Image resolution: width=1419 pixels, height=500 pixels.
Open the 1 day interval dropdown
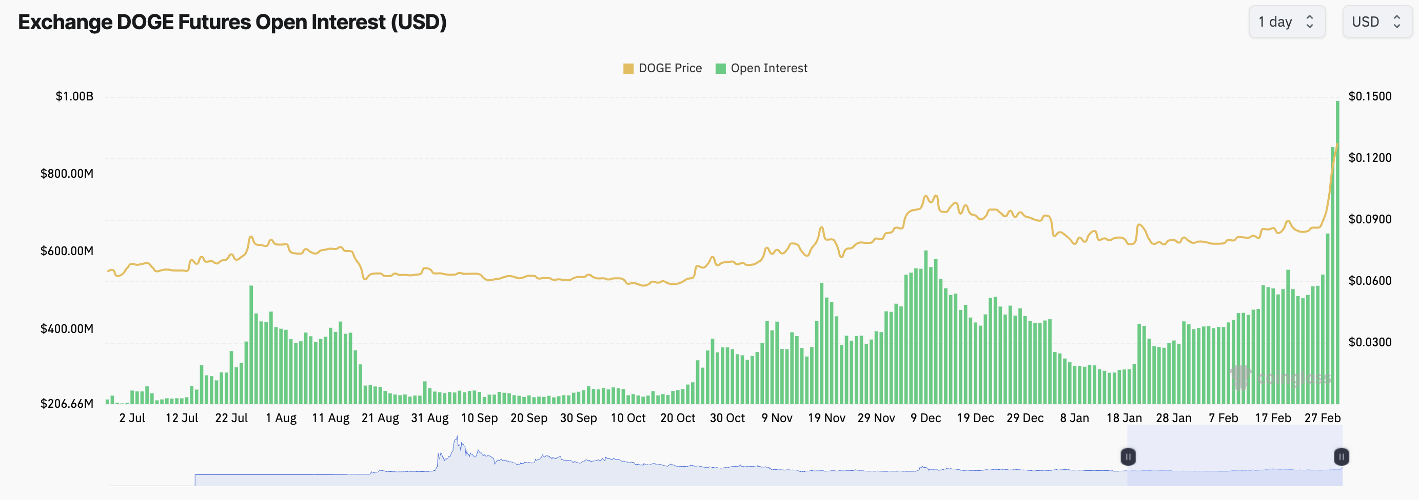pos(1287,22)
